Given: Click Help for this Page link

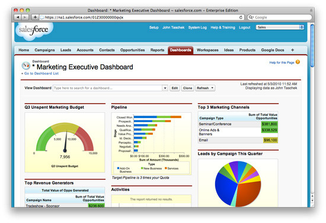Looking at the screenshot, I should [x=282, y=62].
